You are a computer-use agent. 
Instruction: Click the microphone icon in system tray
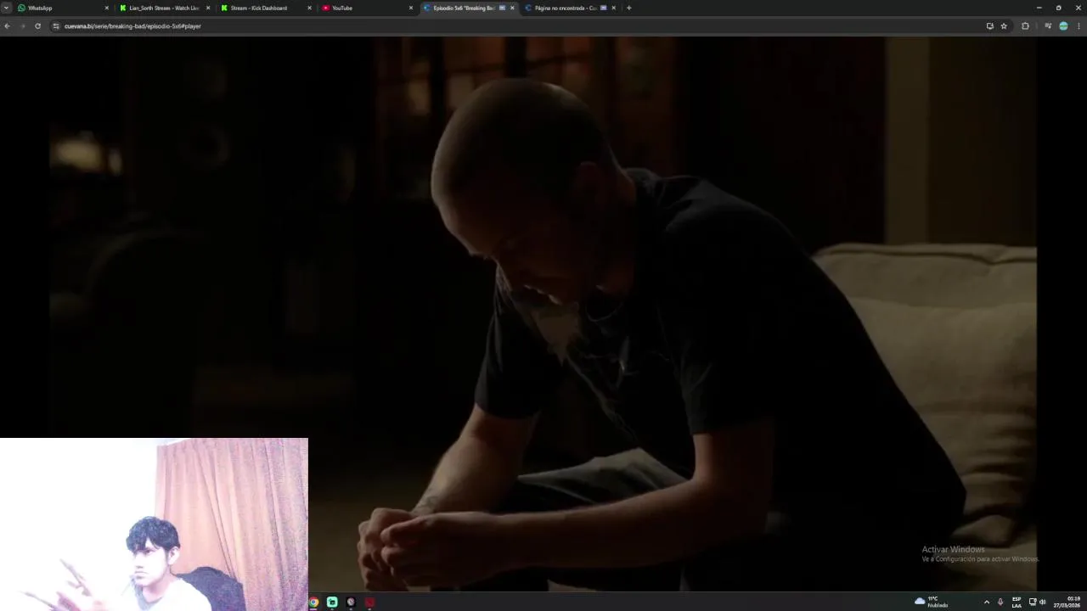[x=1000, y=603]
